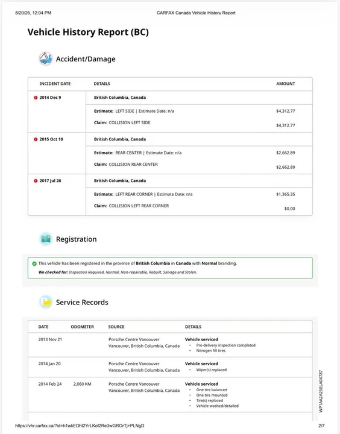Select the $4,312.77 estimate amount
Screen dimensions: 340x434
pyautogui.click(x=286, y=111)
